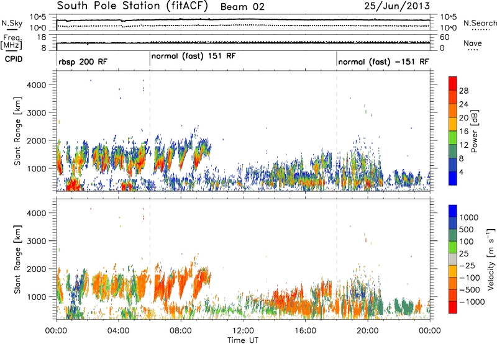Click the 'N.Sky' legend label
497x344 pixels.
pos(12,23)
